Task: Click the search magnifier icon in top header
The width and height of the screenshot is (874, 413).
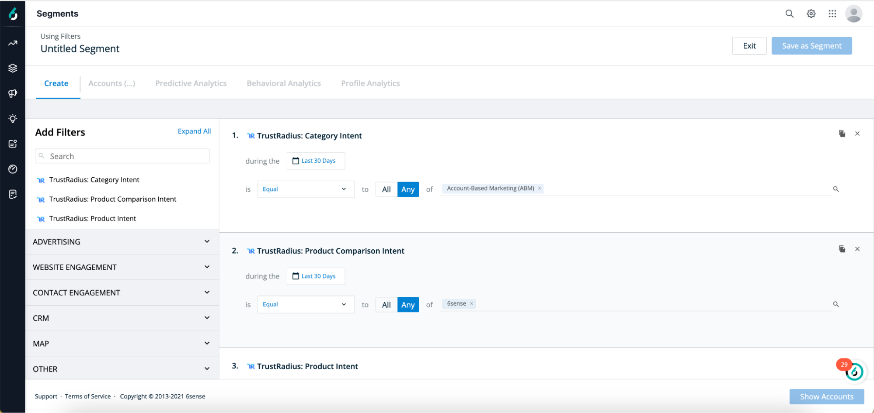Action: 789,14
